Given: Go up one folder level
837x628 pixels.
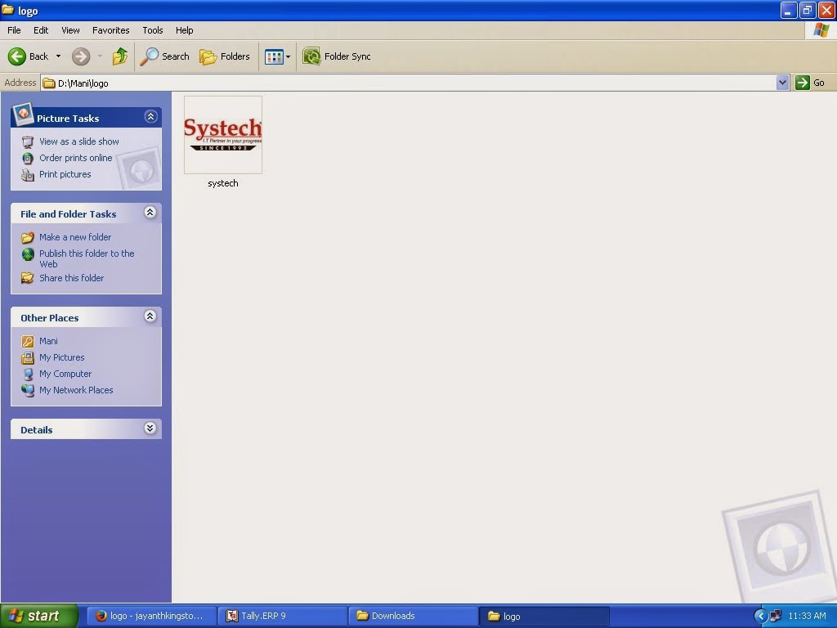Looking at the screenshot, I should pyautogui.click(x=120, y=56).
